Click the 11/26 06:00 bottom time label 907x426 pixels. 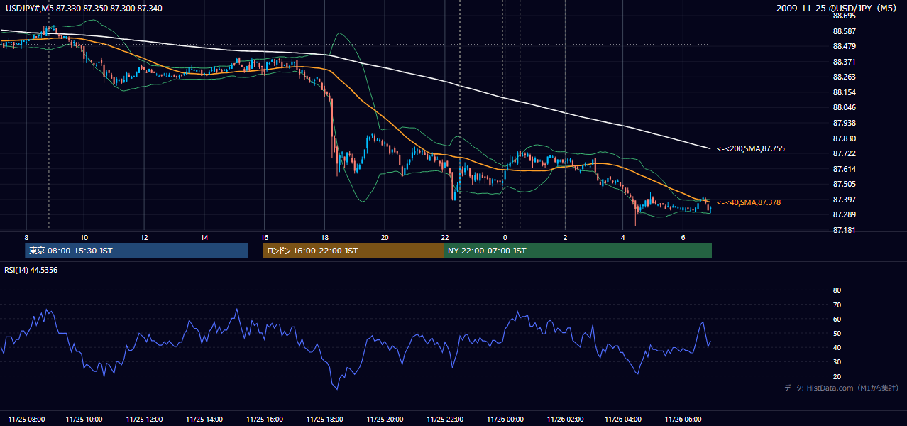click(x=684, y=419)
